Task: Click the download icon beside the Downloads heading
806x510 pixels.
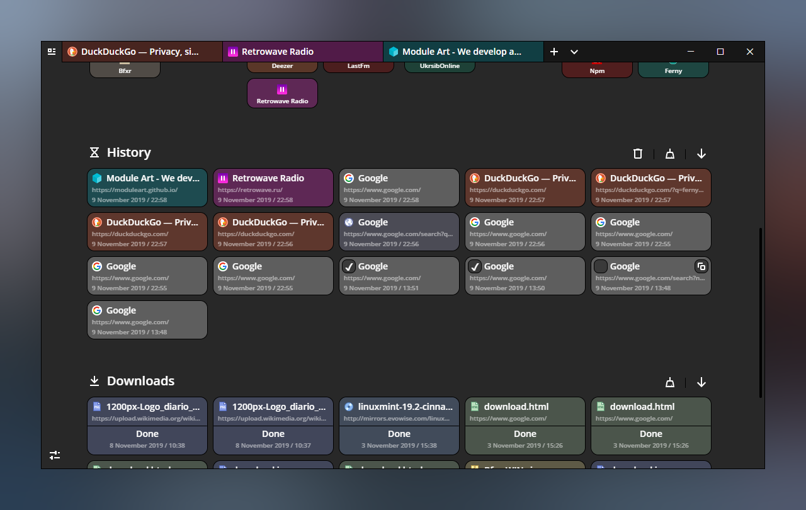Action: (x=94, y=381)
